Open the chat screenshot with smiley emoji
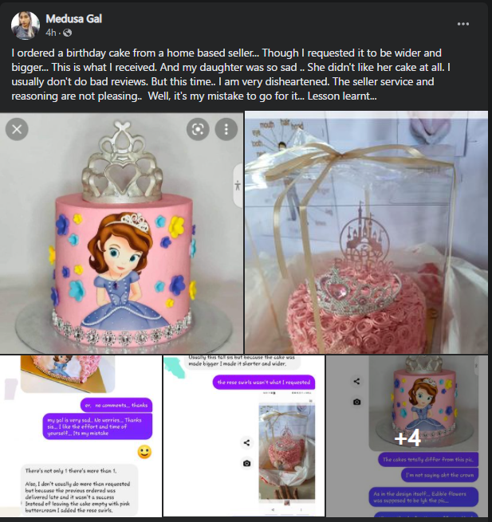 [81, 436]
